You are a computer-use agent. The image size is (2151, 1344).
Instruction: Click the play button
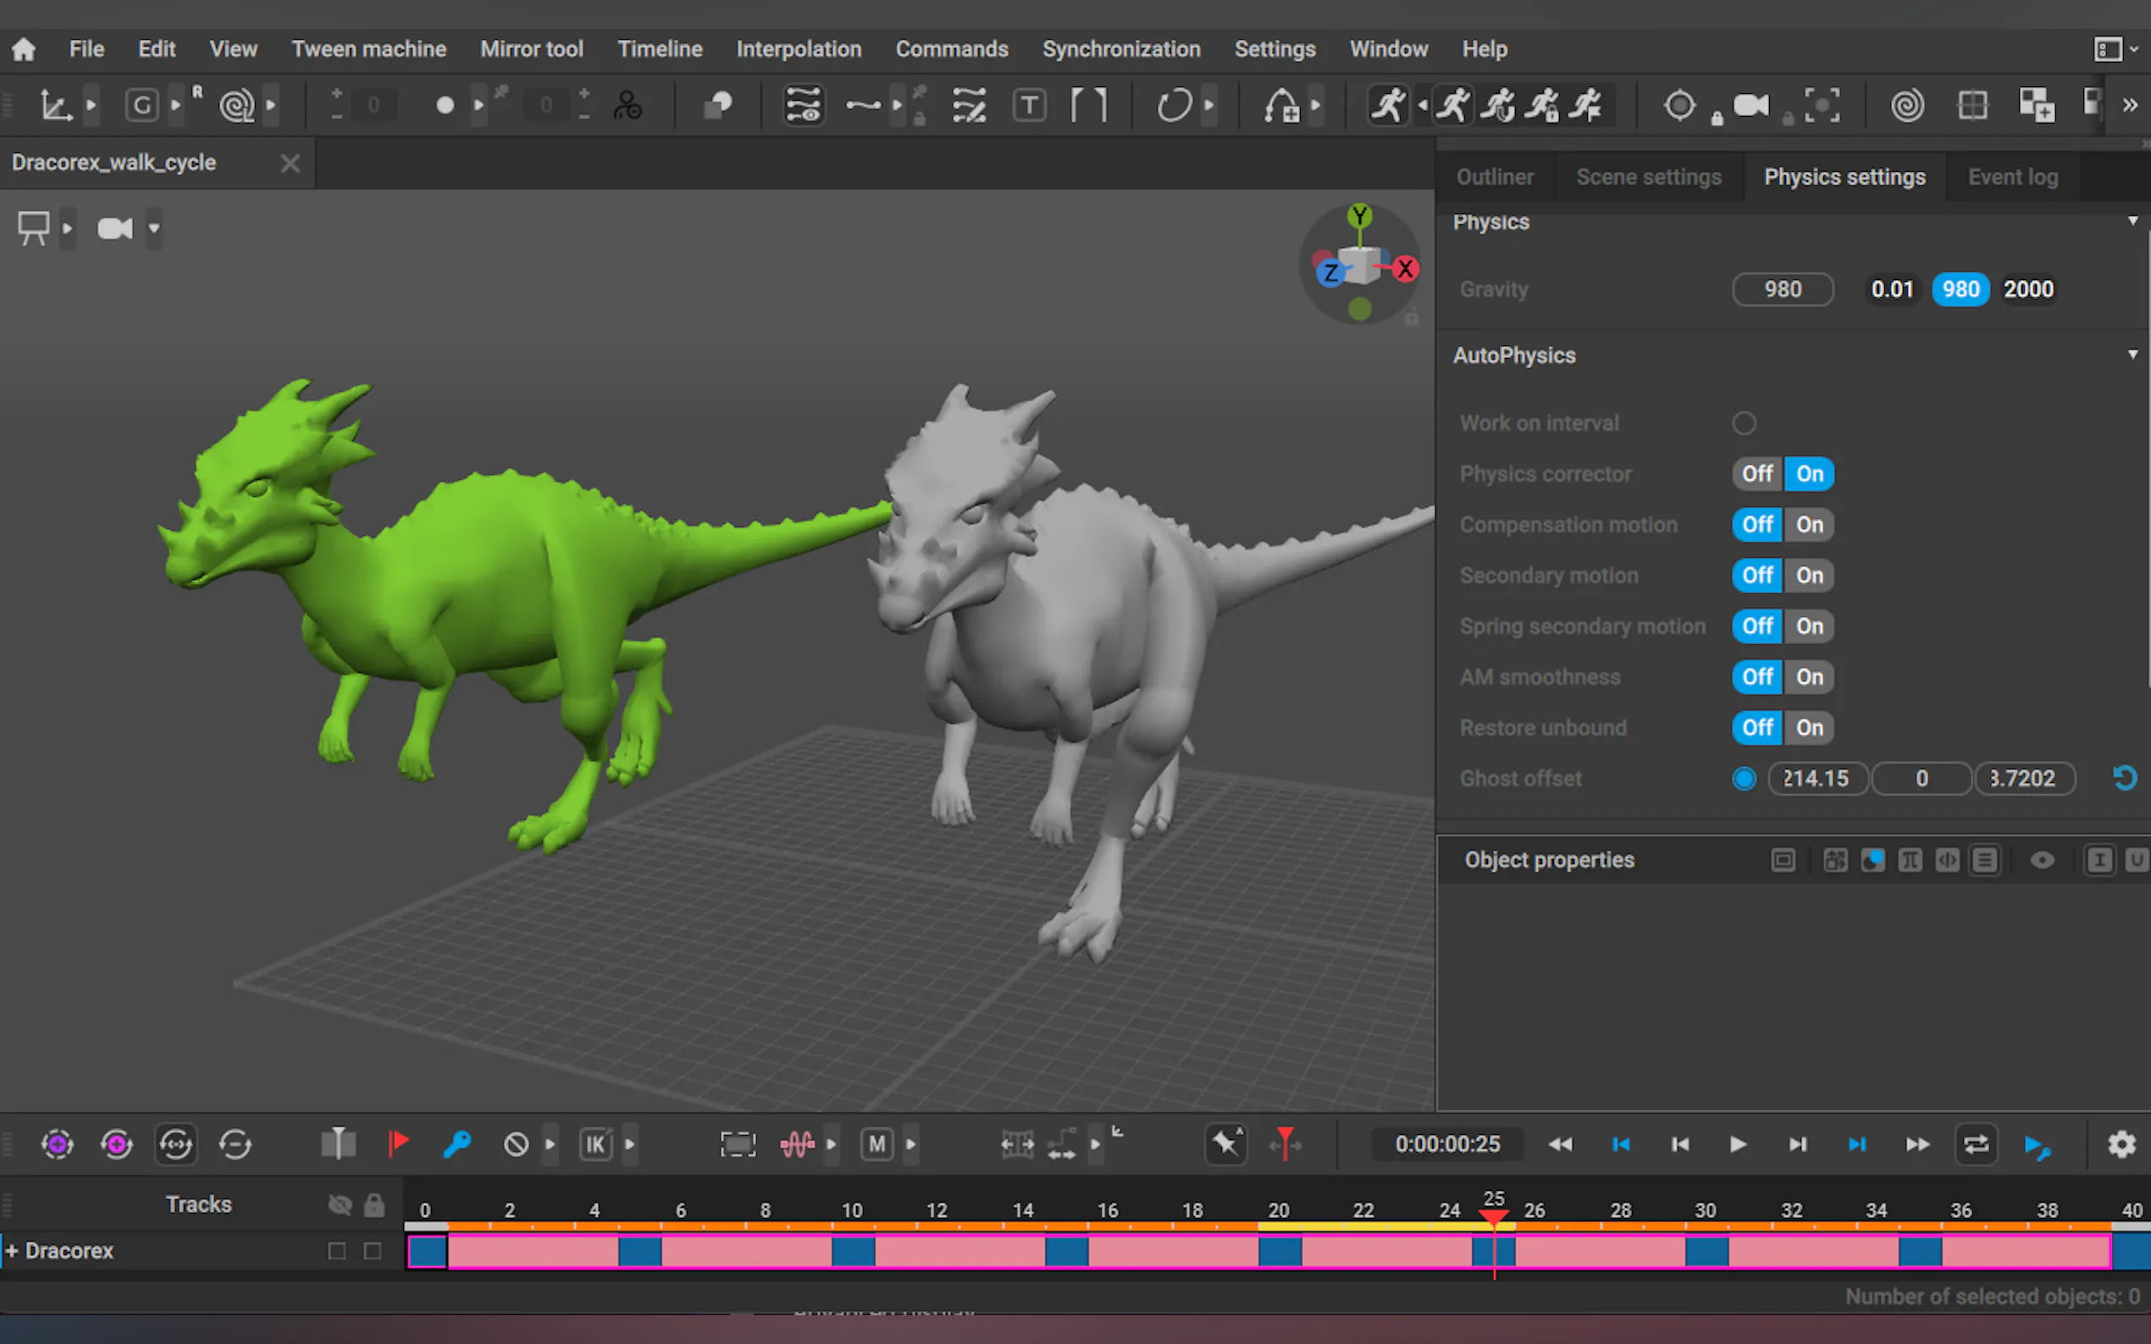point(1738,1144)
